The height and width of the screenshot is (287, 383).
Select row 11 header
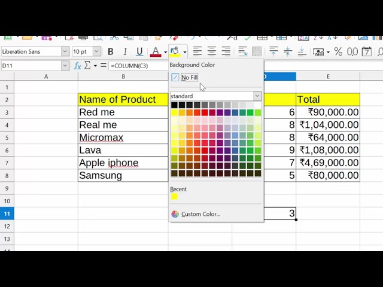point(7,213)
